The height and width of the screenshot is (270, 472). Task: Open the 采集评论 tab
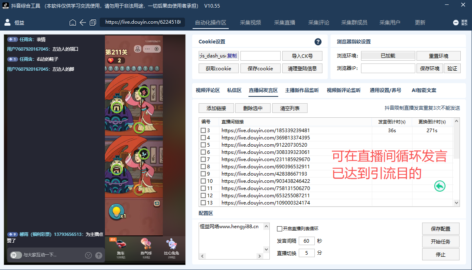pyautogui.click(x=319, y=22)
